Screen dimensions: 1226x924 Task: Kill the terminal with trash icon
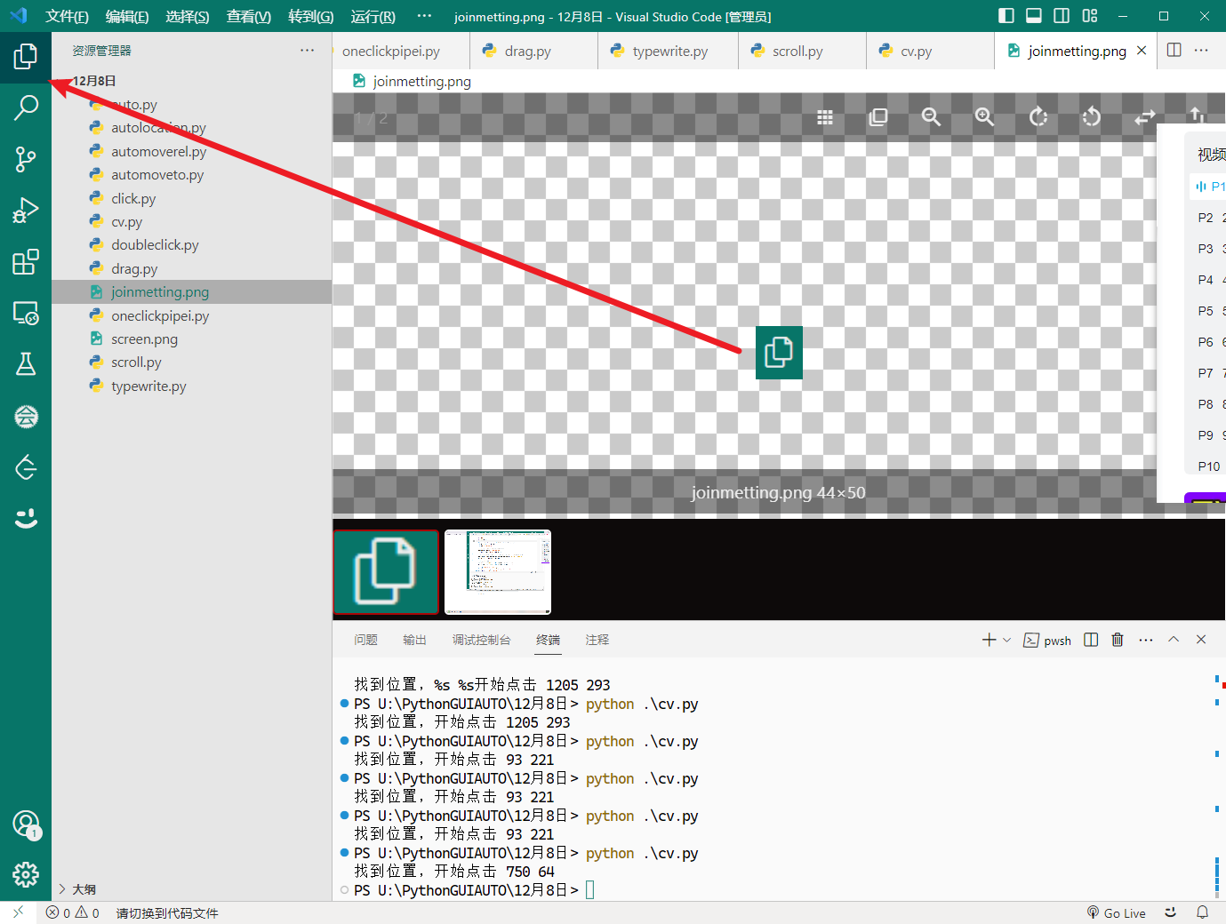click(x=1118, y=640)
